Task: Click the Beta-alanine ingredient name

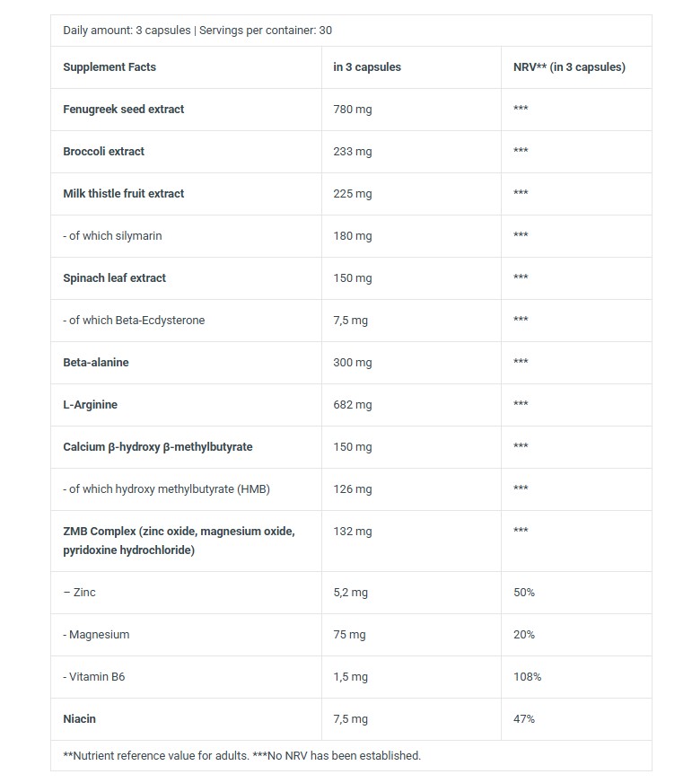Action: coord(96,362)
